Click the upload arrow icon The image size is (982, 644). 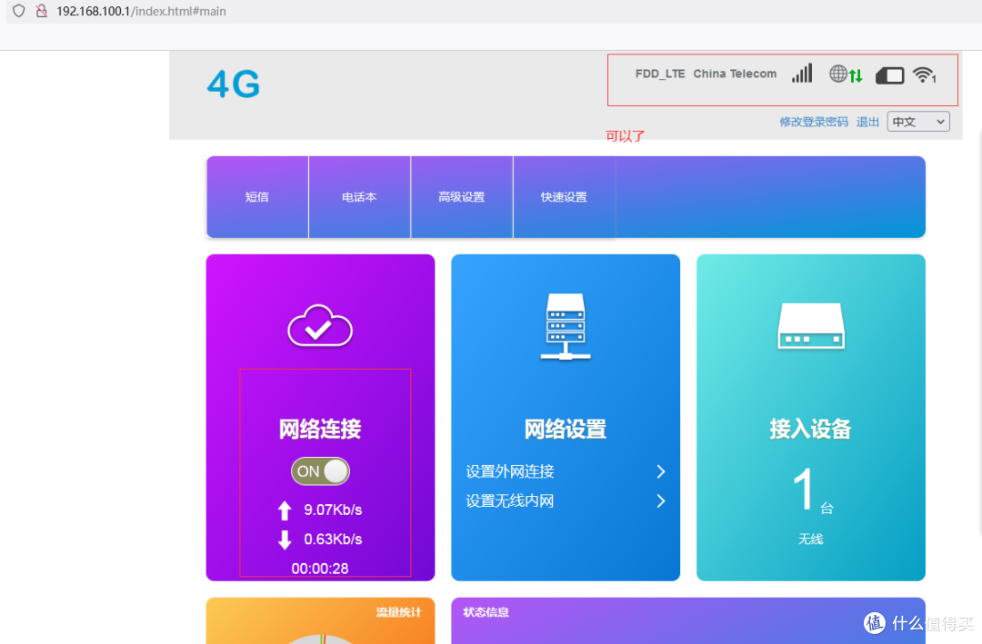[285, 510]
